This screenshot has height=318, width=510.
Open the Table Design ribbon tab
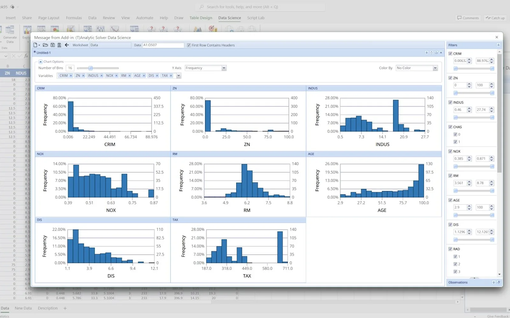pos(201,18)
